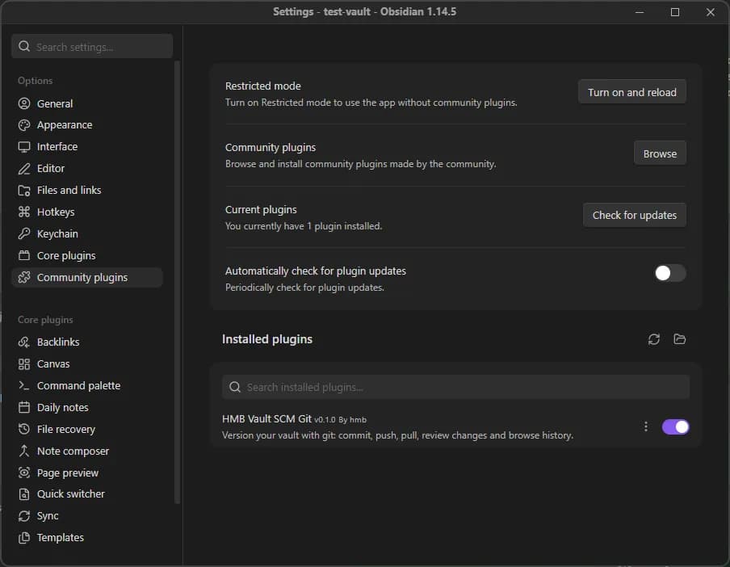Click the 'You currently have 1 plugin installed.' text

coord(304,226)
